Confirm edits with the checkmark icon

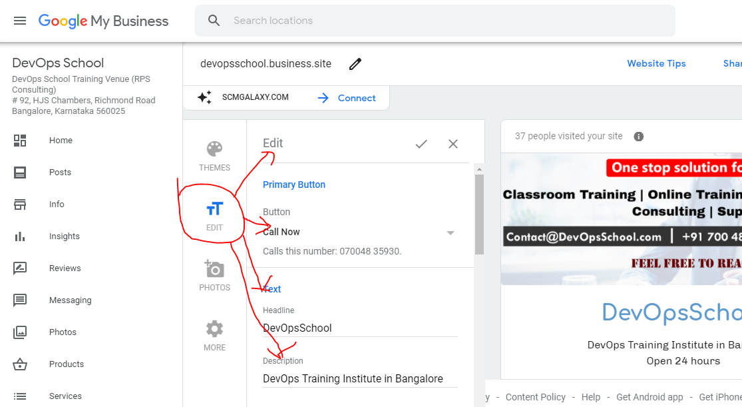point(421,144)
